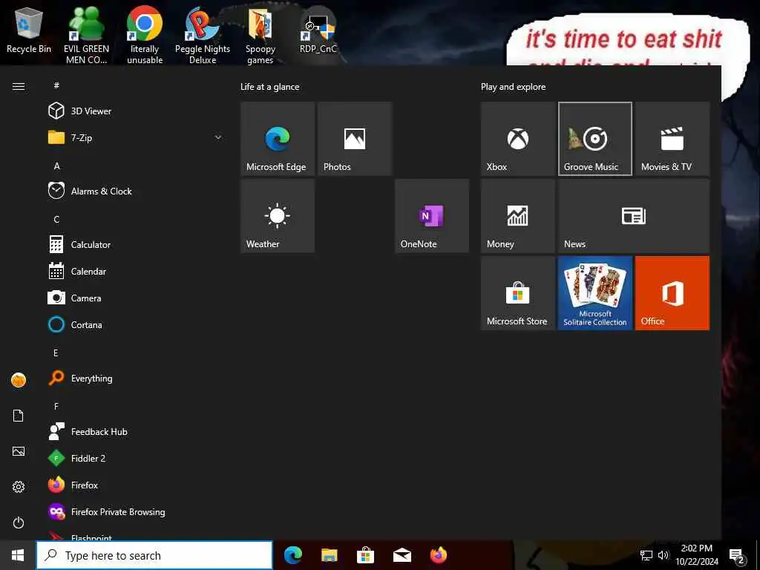Viewport: 760px width, 570px height.
Task: Open the Weather tile
Action: tap(278, 216)
